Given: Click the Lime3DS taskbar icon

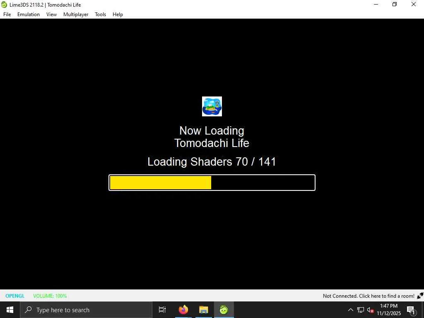Looking at the screenshot, I should (224, 310).
